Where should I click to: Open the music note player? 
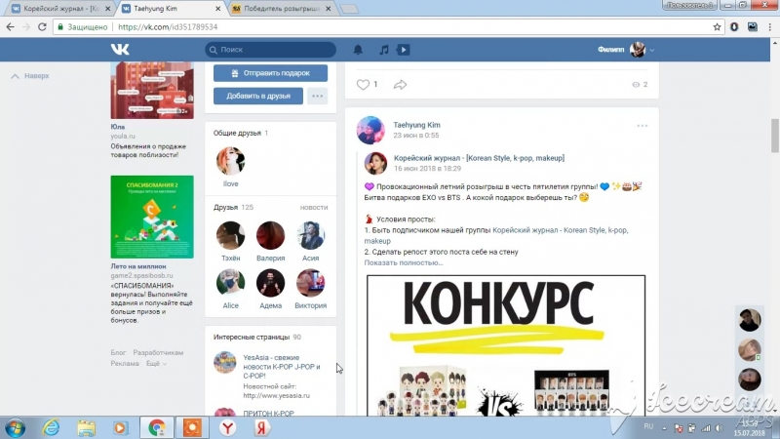(x=383, y=50)
